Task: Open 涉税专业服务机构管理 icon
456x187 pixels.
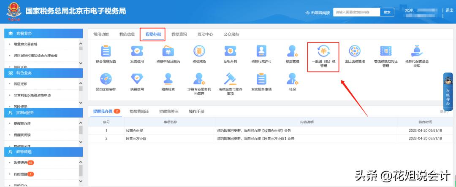Action: [x=199, y=79]
